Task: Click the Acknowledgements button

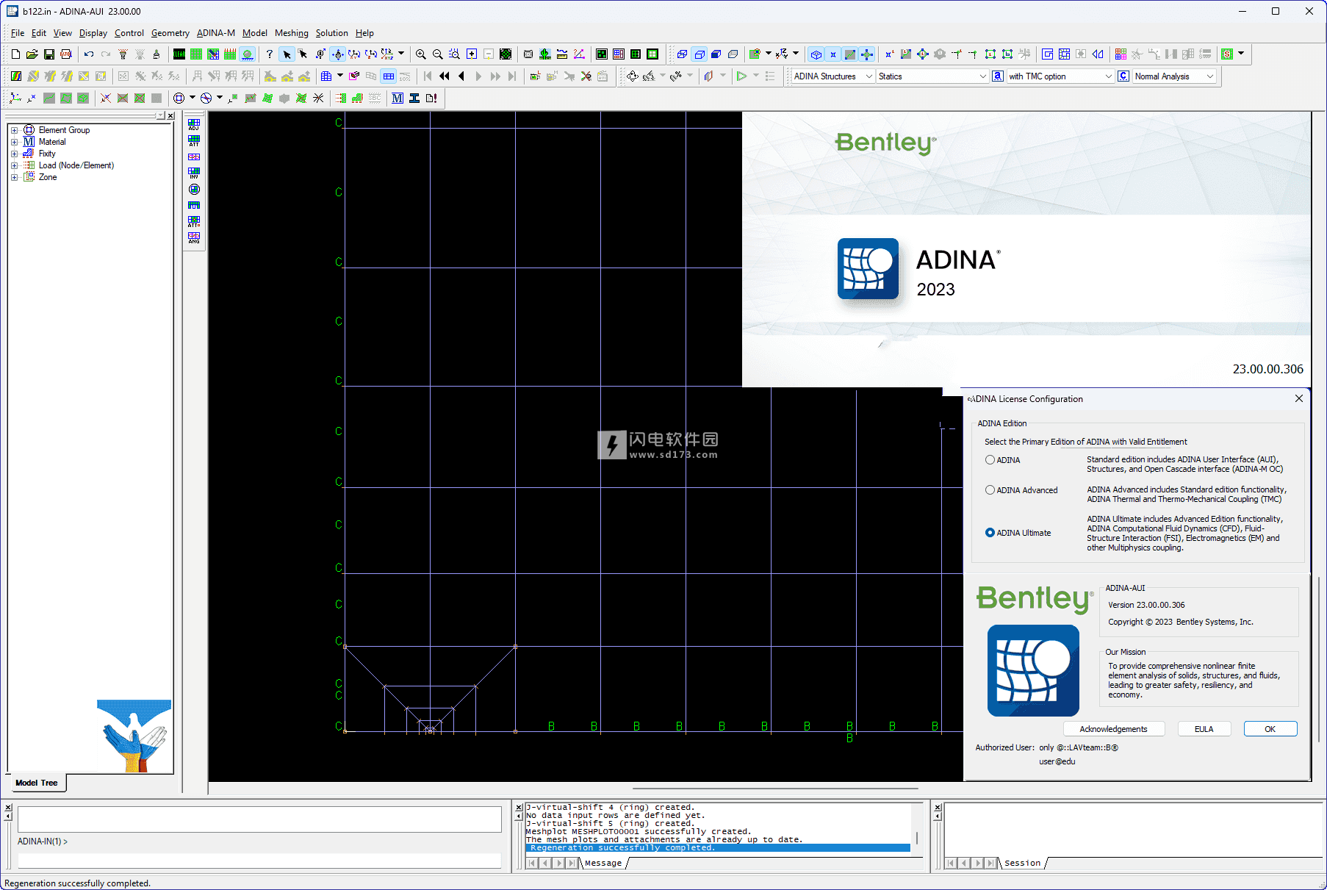Action: [x=1113, y=729]
